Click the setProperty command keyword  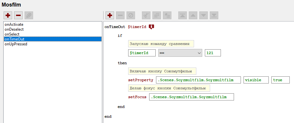click(x=141, y=80)
